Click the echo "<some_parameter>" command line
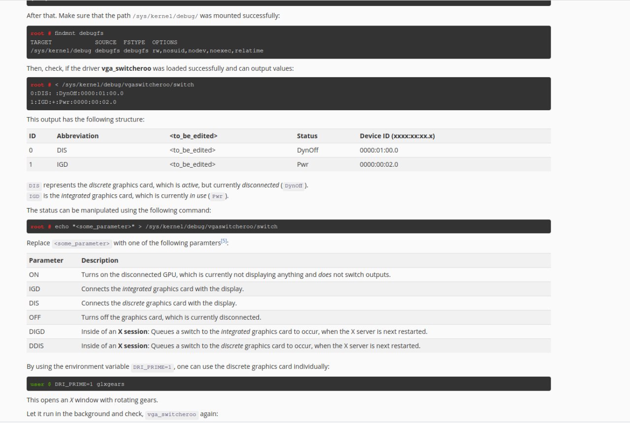The image size is (630, 423). point(166,227)
